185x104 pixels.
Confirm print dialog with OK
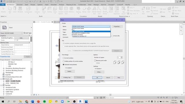pos(97,77)
